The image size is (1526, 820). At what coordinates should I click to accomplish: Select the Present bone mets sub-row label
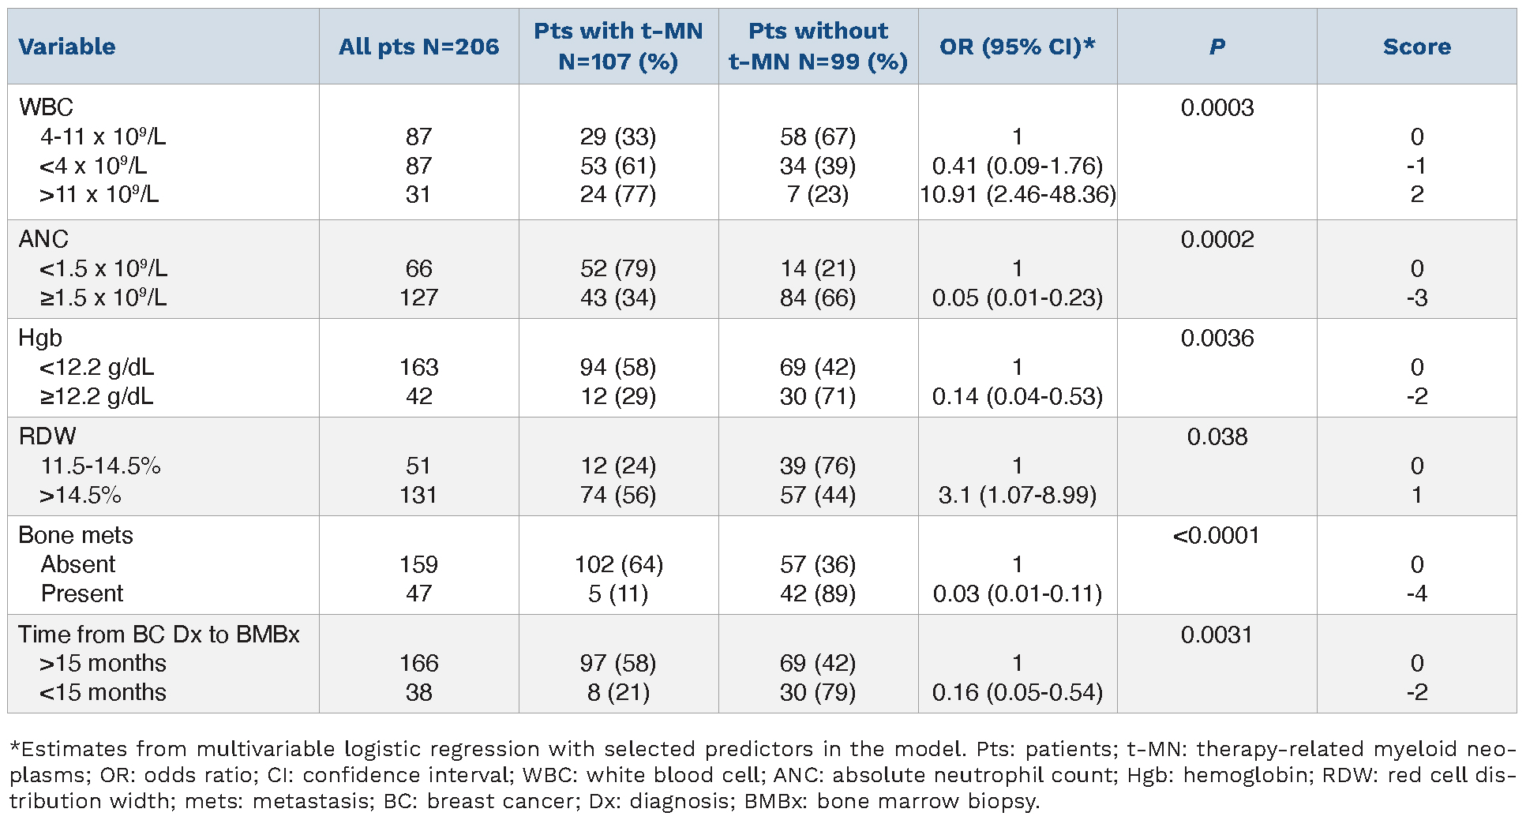click(x=82, y=593)
